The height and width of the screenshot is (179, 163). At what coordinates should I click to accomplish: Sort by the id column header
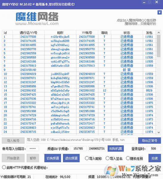[x=7, y=33]
